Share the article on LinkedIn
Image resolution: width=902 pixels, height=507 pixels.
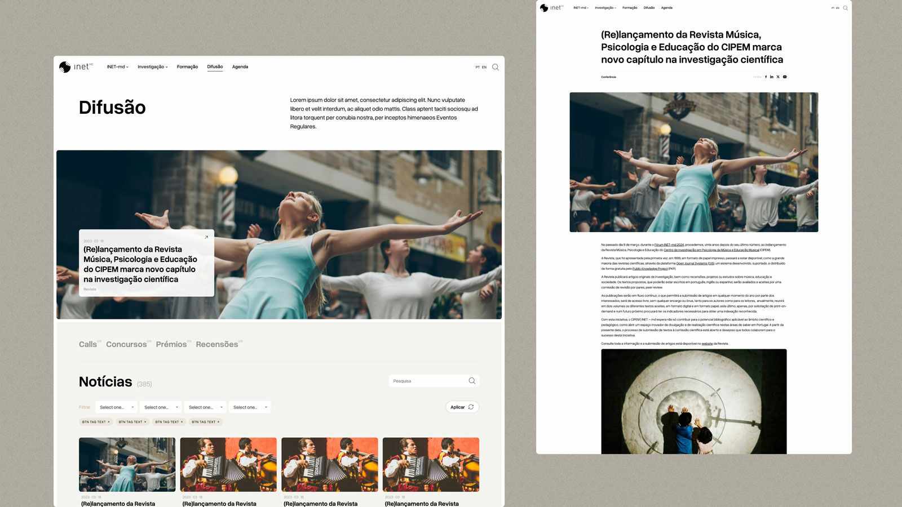pos(772,77)
